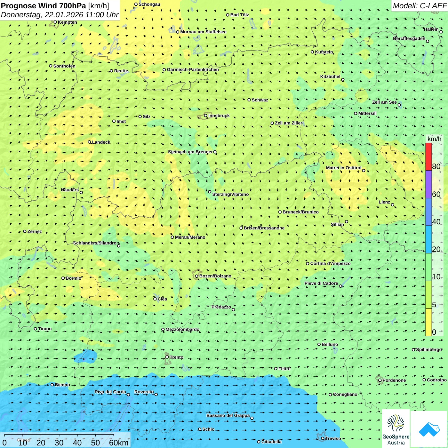Click the 'Predazzo' label

click(x=221, y=307)
